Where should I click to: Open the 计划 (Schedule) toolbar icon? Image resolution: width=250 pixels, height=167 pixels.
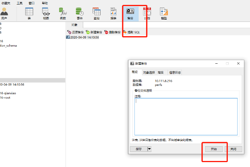point(147,14)
